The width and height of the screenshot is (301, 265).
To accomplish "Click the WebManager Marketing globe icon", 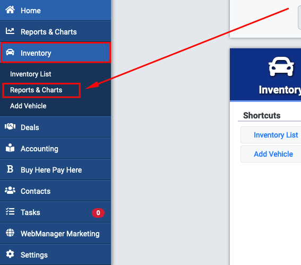I will 10,233.
